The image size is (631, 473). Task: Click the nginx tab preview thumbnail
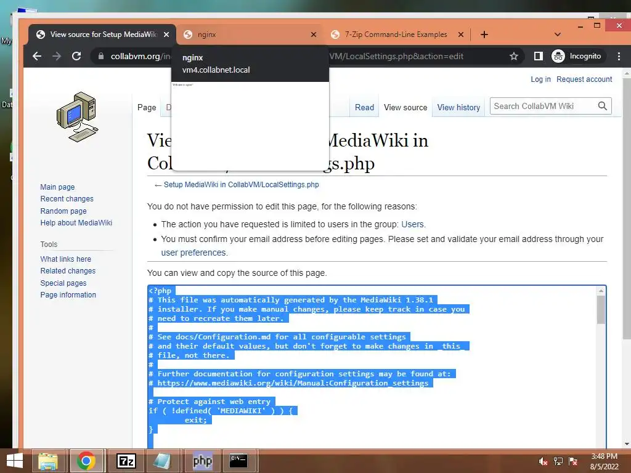point(250,126)
